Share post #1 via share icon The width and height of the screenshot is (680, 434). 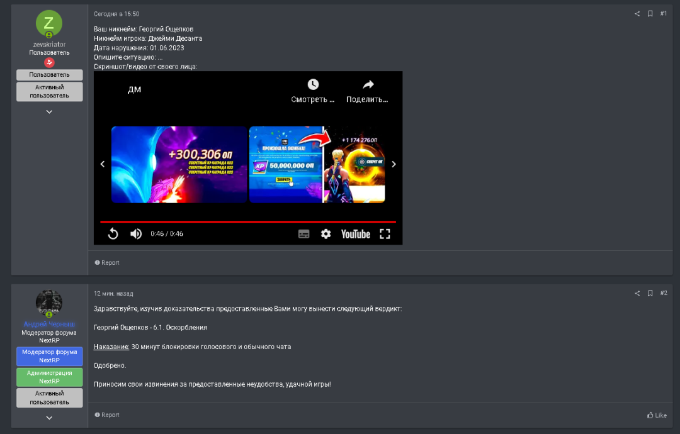[x=637, y=14]
